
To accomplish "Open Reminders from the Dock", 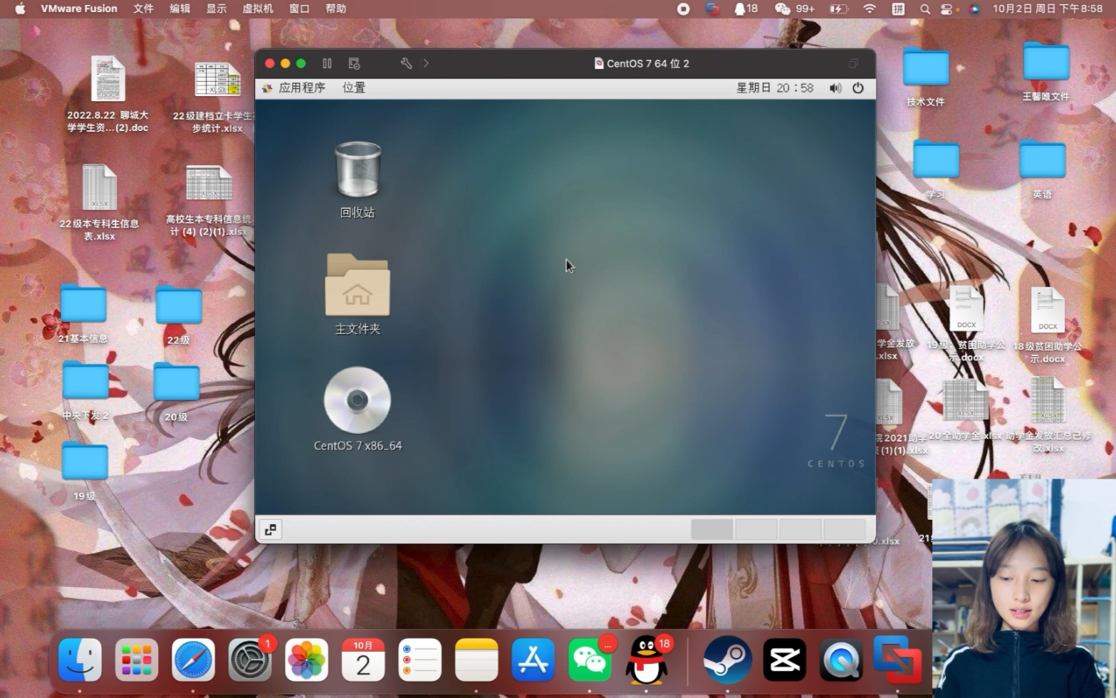I will pyautogui.click(x=419, y=660).
